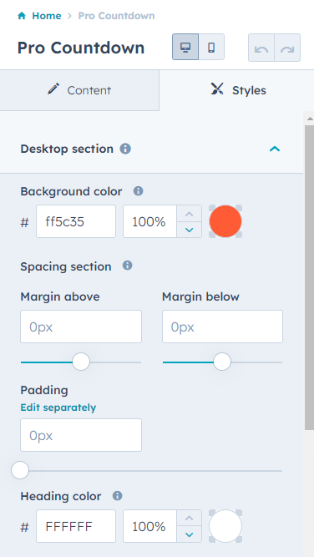Click the redo arrow icon

tap(287, 48)
